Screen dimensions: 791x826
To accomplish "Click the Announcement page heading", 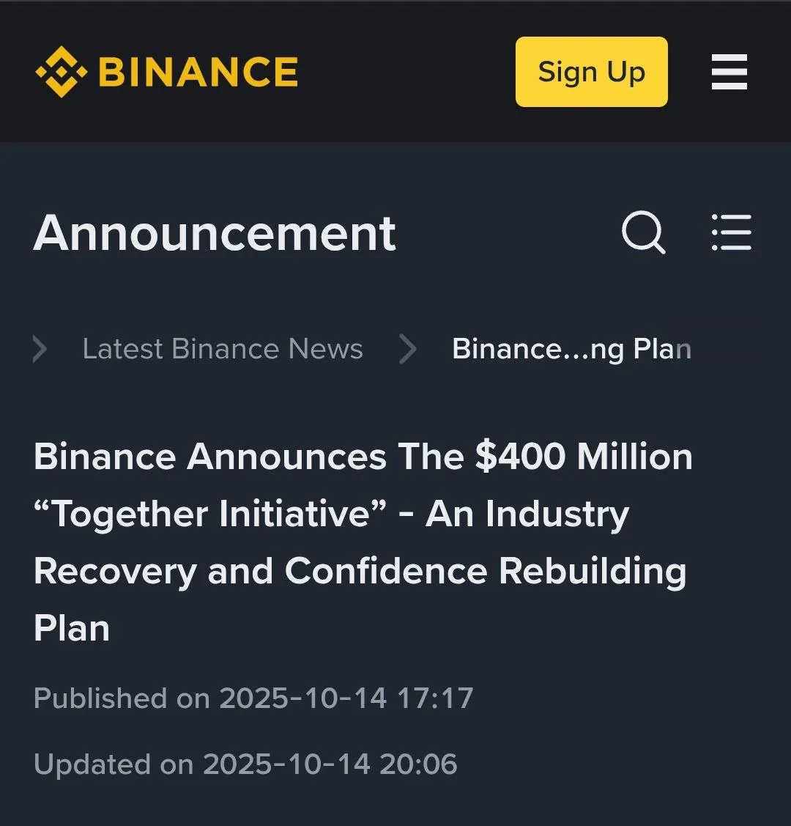I will click(215, 233).
